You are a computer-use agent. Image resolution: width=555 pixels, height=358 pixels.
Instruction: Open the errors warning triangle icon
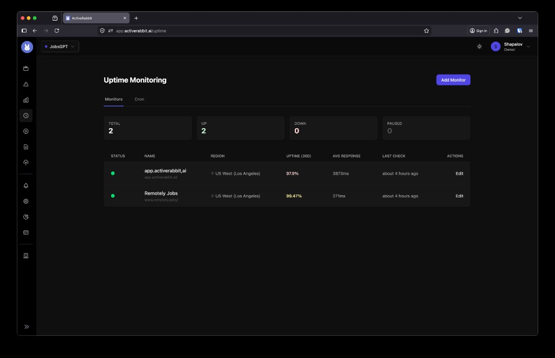[x=26, y=84]
